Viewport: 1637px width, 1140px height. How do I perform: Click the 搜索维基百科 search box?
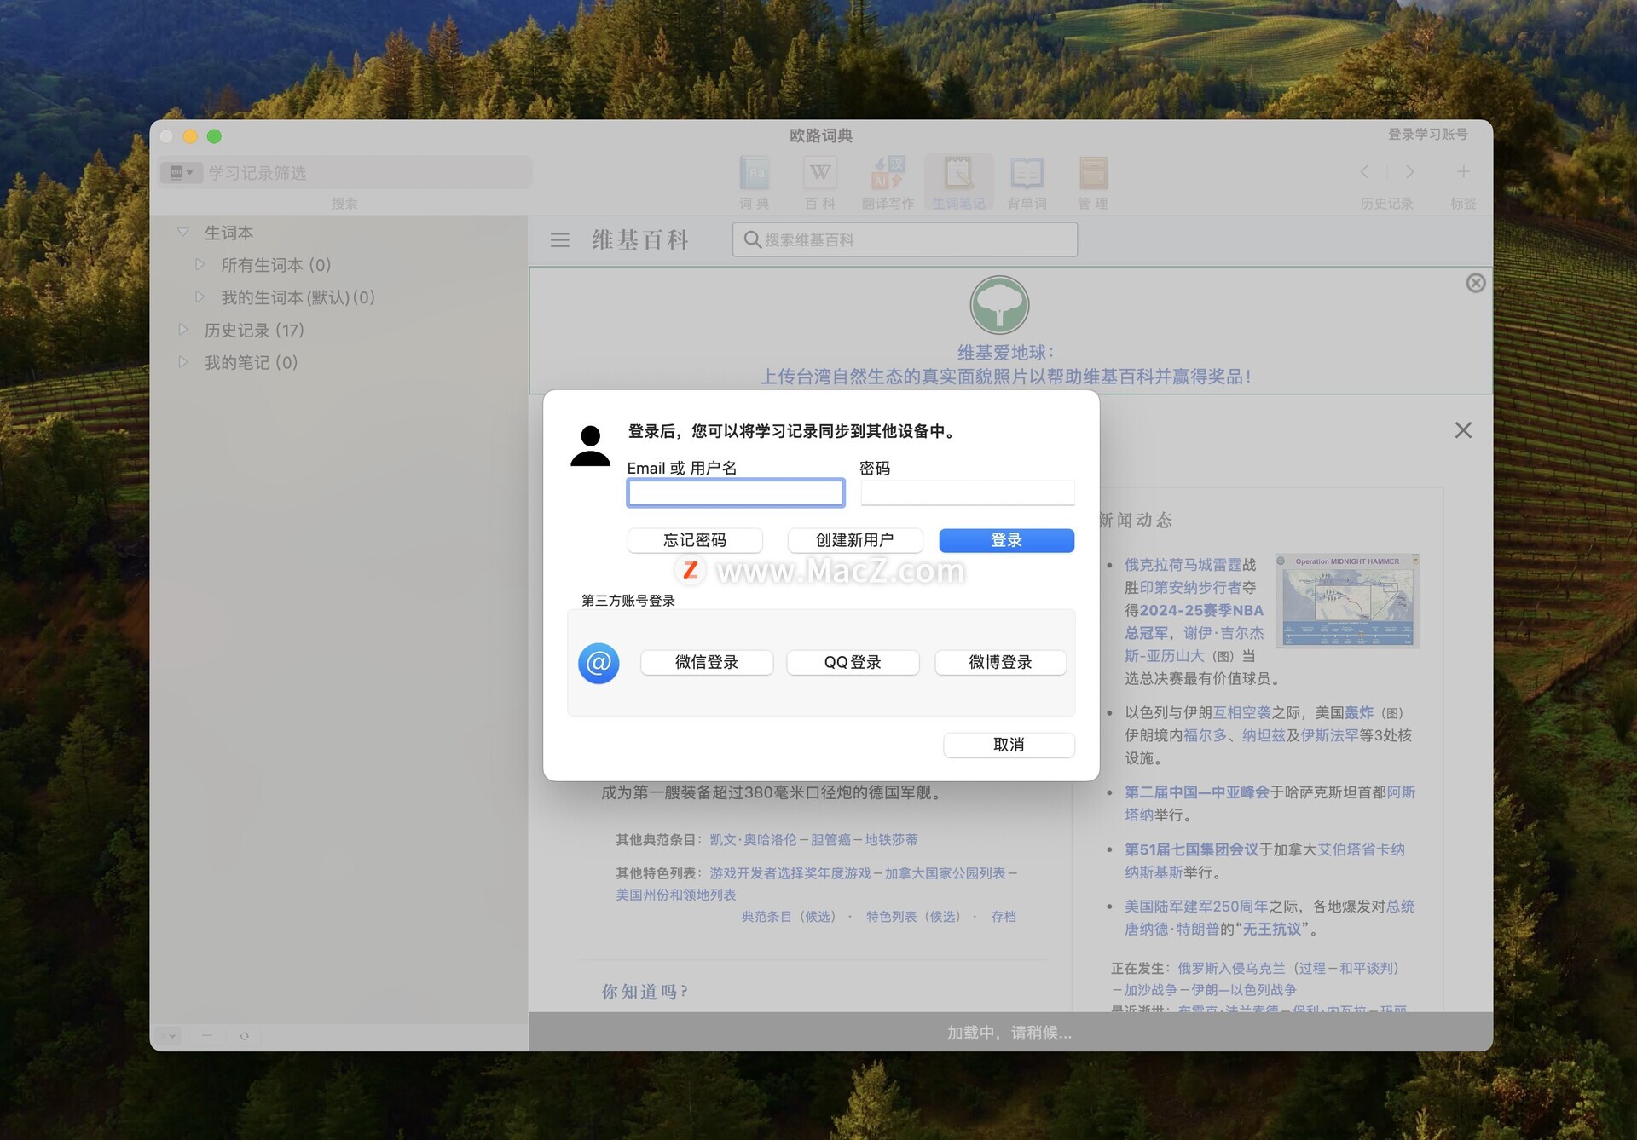[905, 239]
